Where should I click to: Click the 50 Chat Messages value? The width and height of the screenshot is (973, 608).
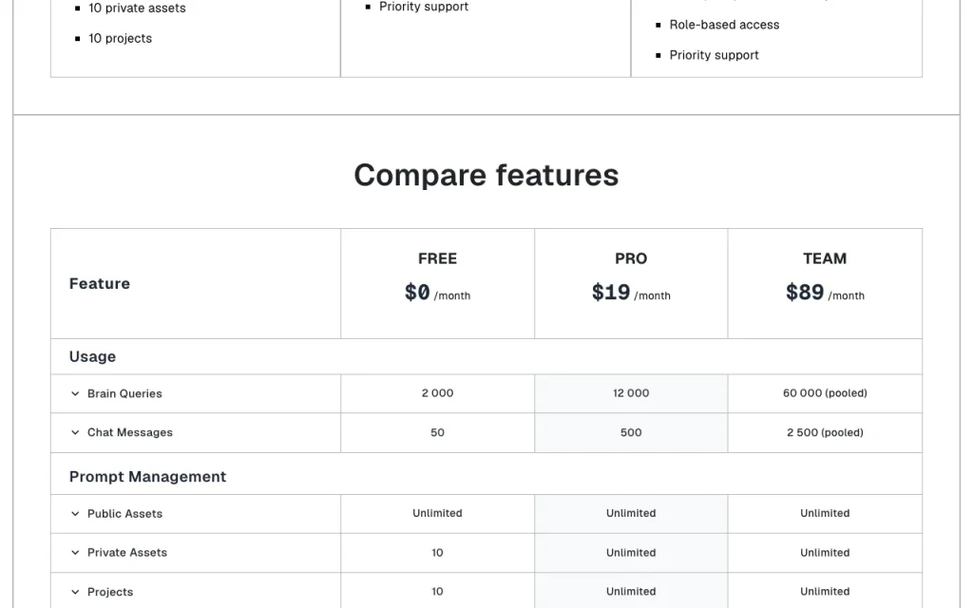[437, 432]
